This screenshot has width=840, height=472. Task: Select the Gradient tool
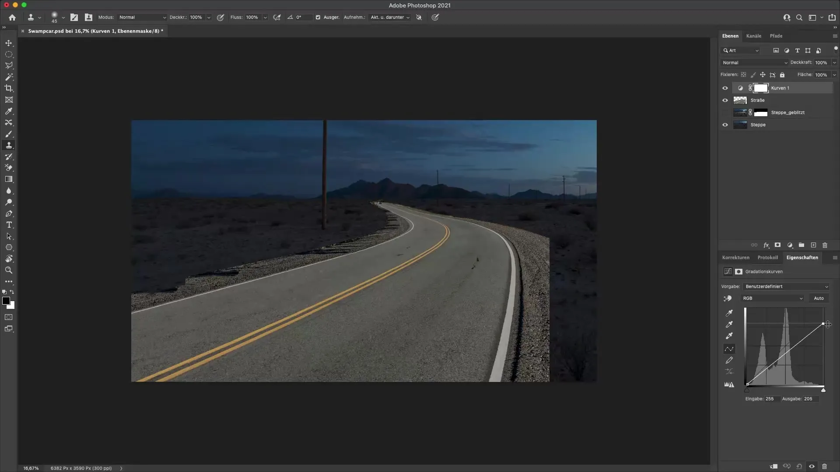click(9, 179)
